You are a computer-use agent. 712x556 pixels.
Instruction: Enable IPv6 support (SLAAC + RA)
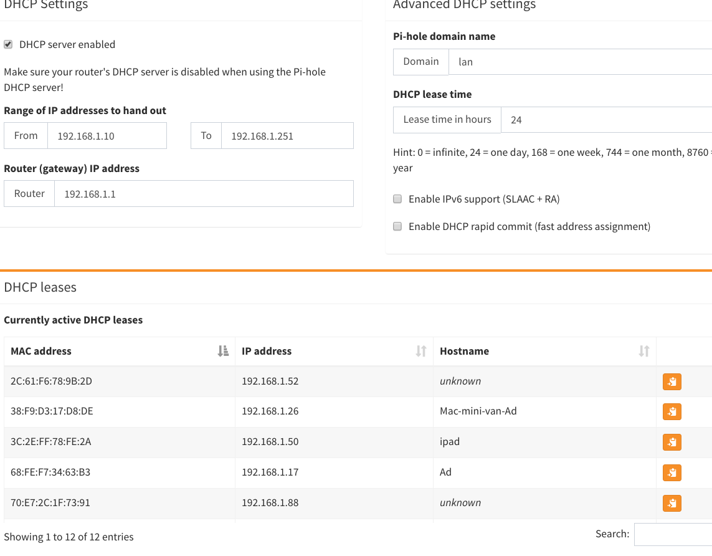point(397,199)
